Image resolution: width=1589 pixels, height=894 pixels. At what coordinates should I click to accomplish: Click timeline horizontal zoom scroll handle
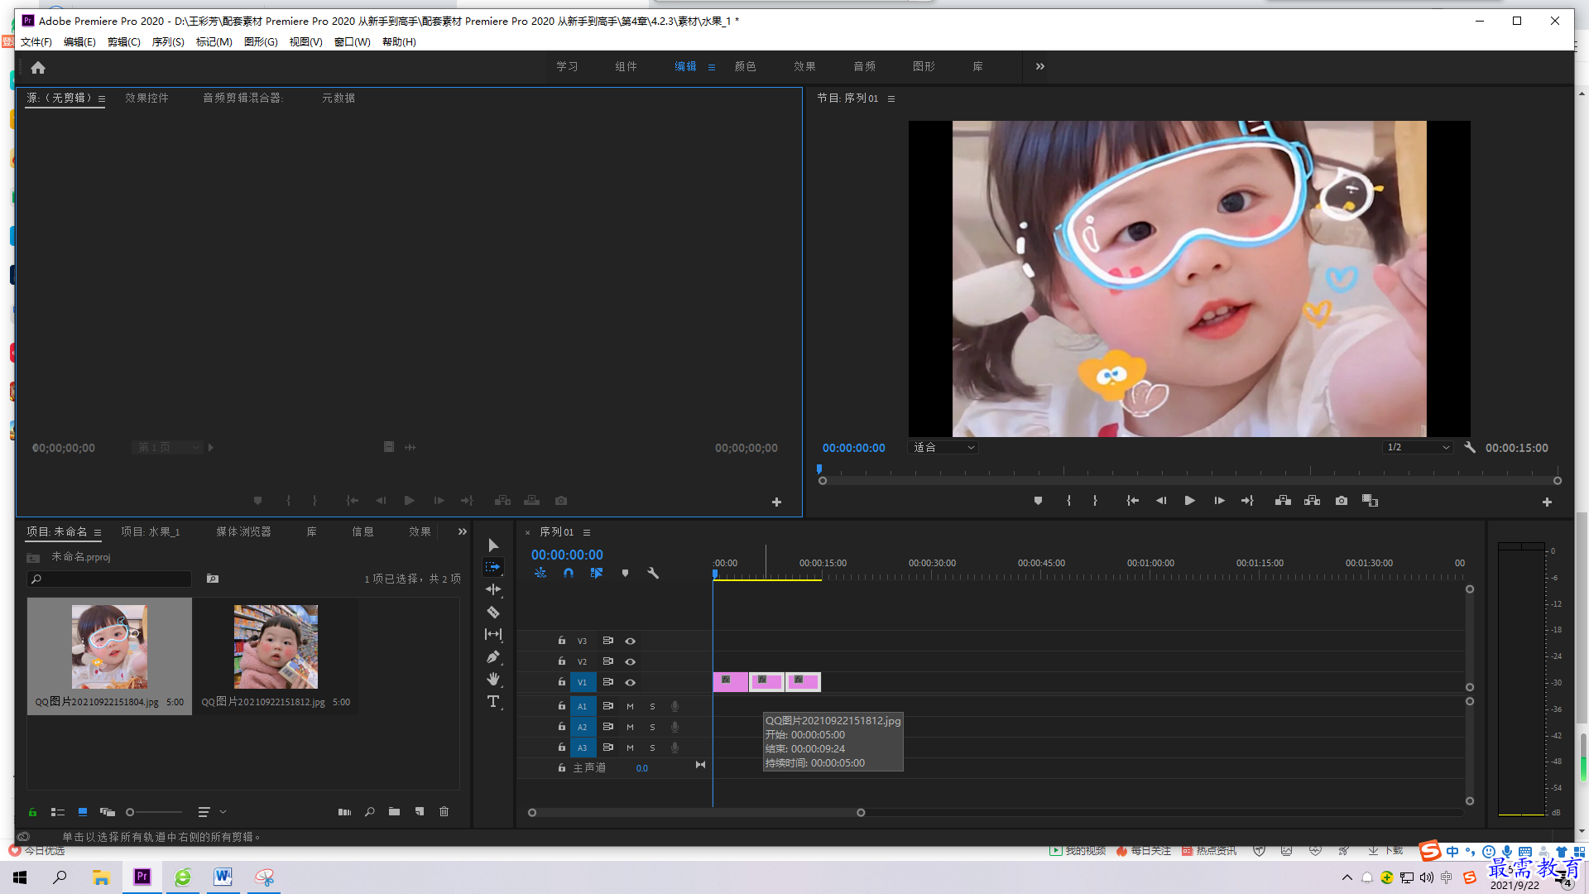point(861,813)
